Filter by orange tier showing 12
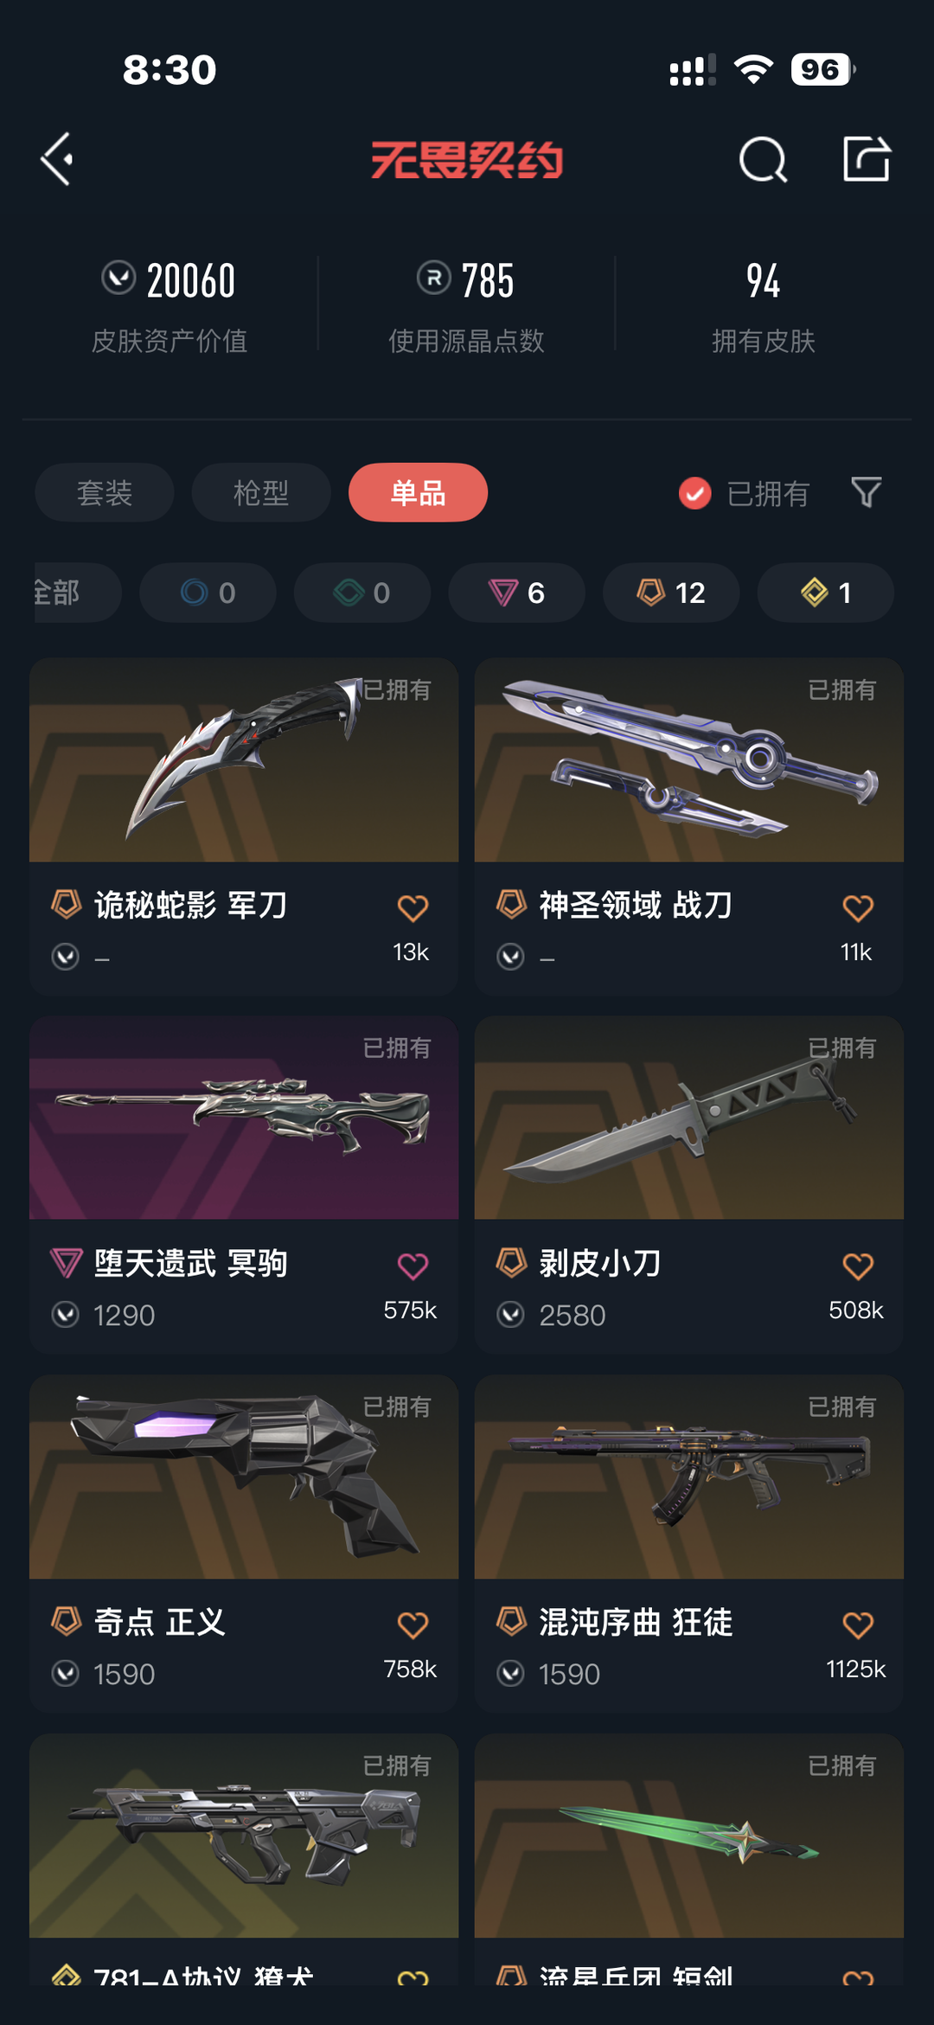This screenshot has height=2025, width=934. point(671,593)
